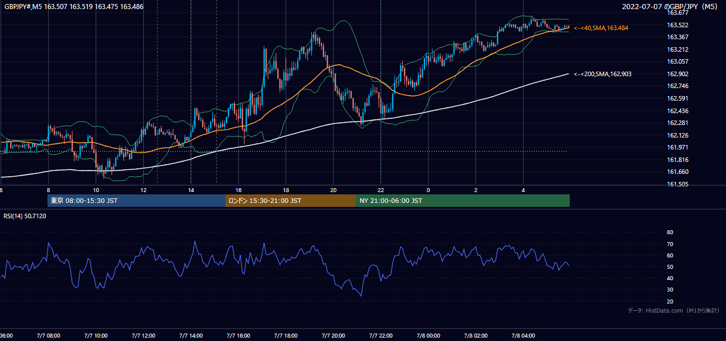Viewport: 726px width, 341px height.
Task: Click price axis value 161.660
Action: [677, 172]
